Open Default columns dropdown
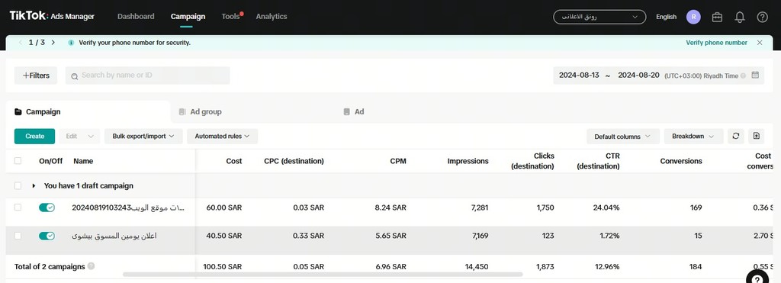 coord(622,136)
